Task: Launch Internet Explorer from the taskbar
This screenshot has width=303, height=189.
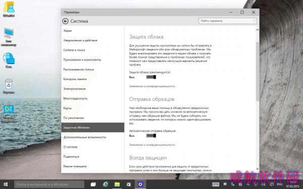Action: coord(106,184)
